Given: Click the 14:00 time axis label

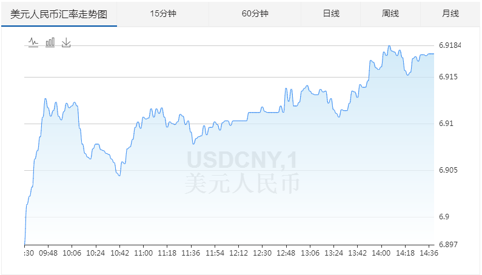Looking at the screenshot, I should coord(381,253).
